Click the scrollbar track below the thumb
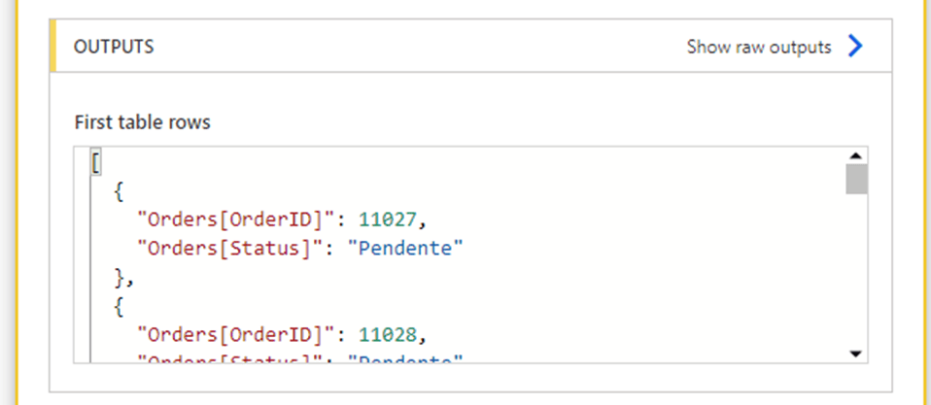Screen dimensions: 931x405 (x=856, y=272)
